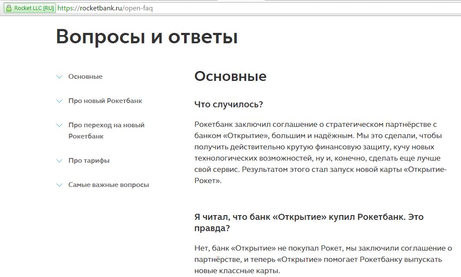
Task: Toggle the chevron for Про переход на новый Рокетбанк
Action: coord(59,126)
